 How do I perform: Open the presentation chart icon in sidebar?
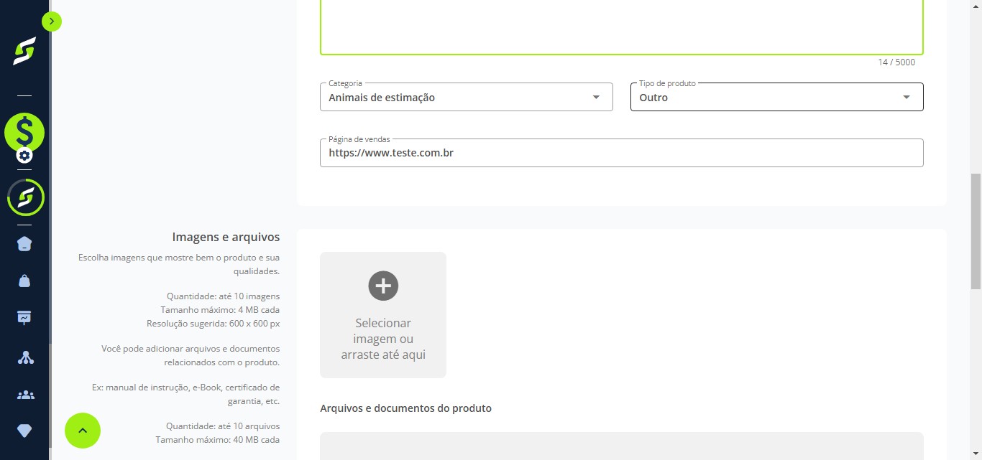24,317
